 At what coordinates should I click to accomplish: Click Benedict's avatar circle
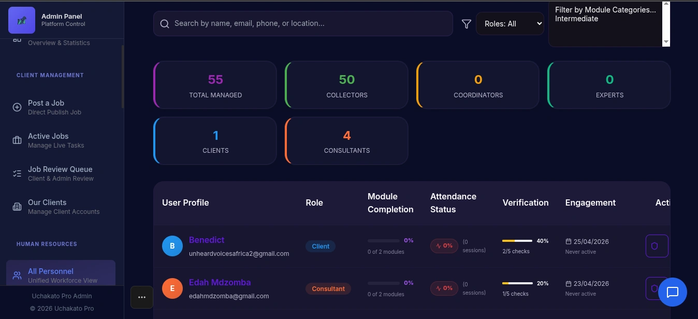(x=172, y=246)
